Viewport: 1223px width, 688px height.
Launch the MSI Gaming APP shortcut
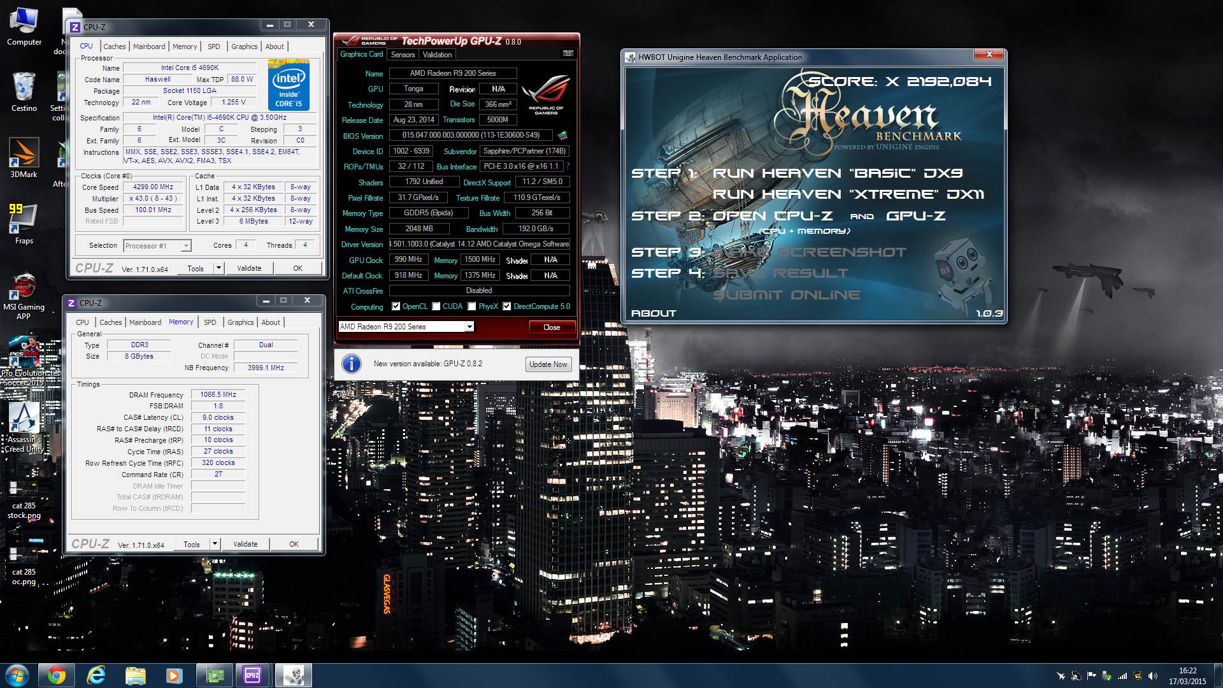24,296
